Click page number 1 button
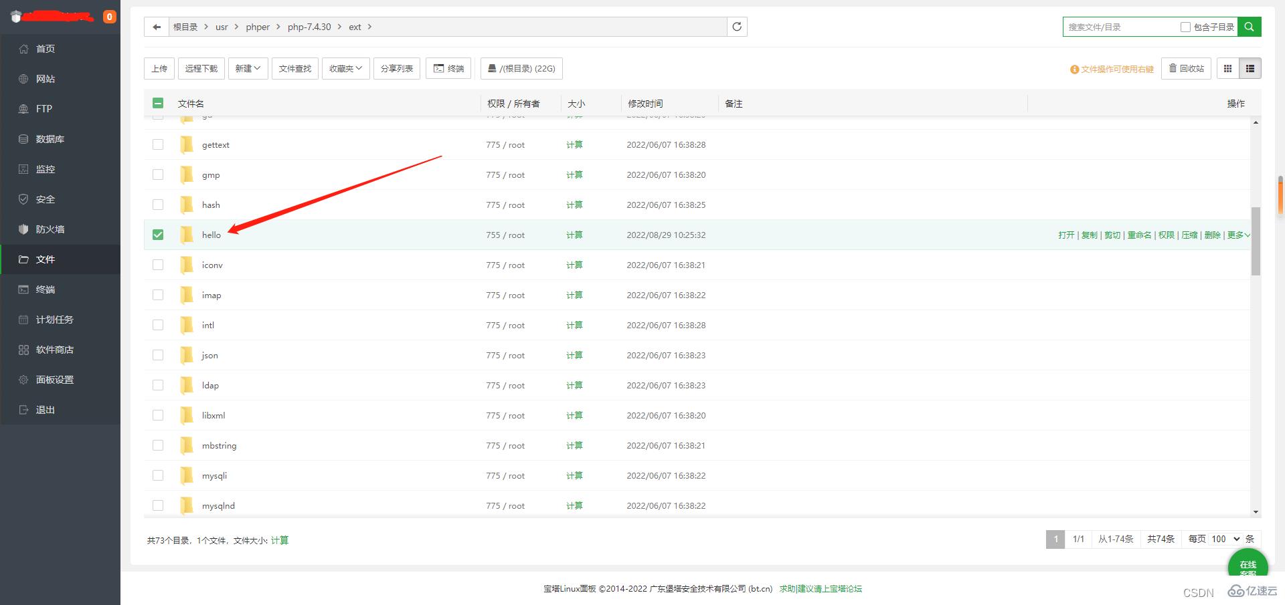The image size is (1285, 605). (1055, 539)
